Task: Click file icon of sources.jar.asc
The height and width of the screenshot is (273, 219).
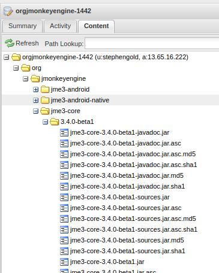Action: [x=64, y=208]
